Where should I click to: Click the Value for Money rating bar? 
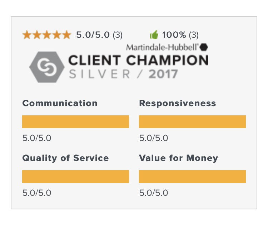[192, 177]
